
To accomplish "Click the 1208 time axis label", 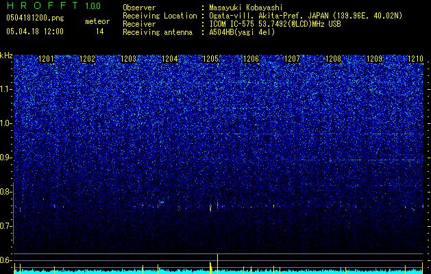I will (333, 59).
